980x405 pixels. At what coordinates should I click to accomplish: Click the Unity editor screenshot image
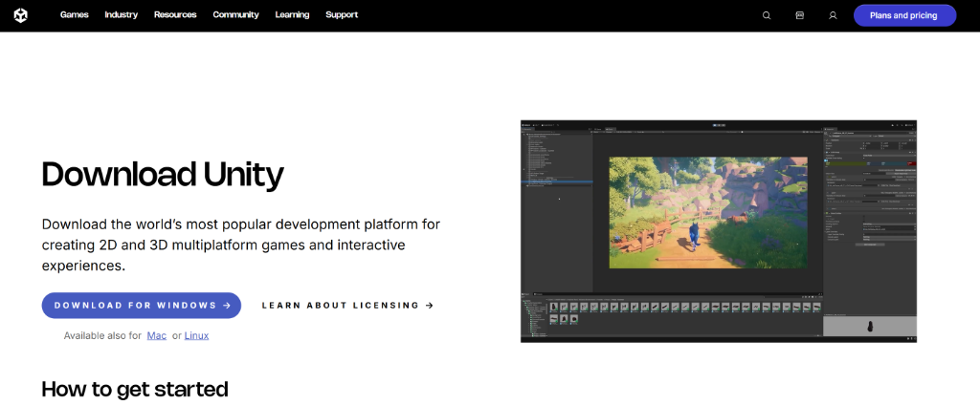(x=719, y=231)
